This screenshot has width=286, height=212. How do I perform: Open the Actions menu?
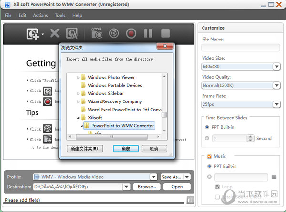pyautogui.click(x=41, y=15)
